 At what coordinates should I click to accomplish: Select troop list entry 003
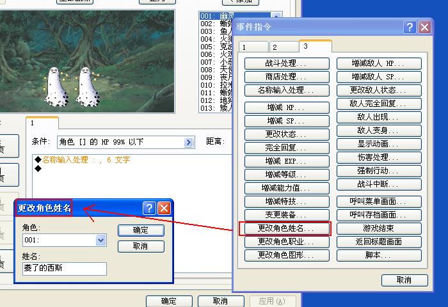(216, 31)
